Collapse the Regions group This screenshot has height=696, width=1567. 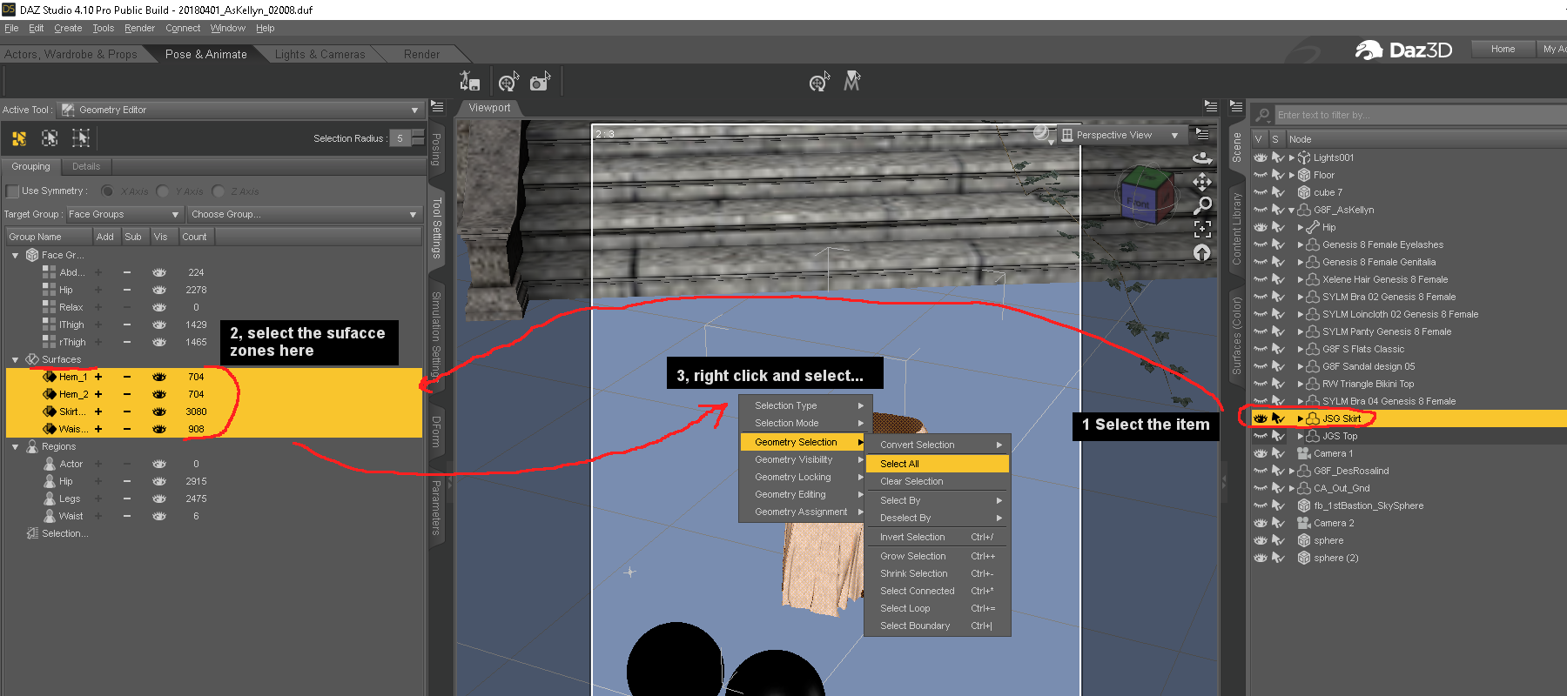point(16,446)
